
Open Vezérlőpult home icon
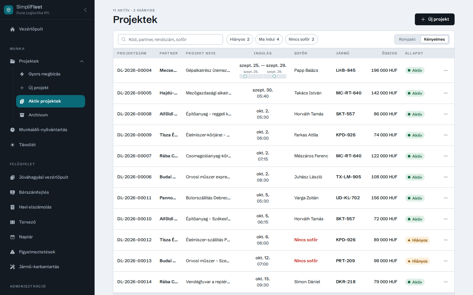click(12, 29)
